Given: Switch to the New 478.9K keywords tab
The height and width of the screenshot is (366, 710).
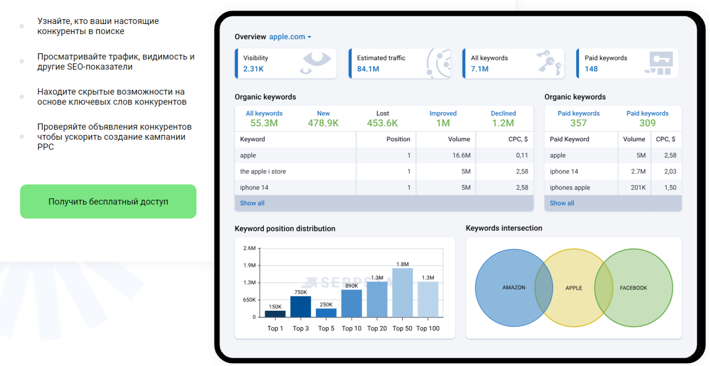Looking at the screenshot, I should pos(323,119).
